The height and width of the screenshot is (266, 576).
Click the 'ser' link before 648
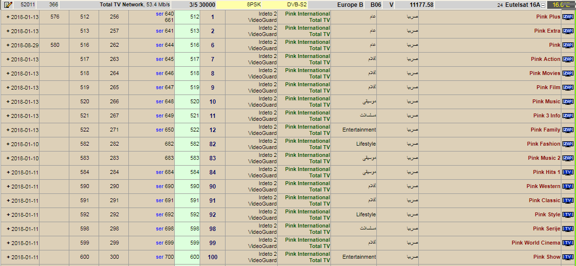pyautogui.click(x=160, y=101)
